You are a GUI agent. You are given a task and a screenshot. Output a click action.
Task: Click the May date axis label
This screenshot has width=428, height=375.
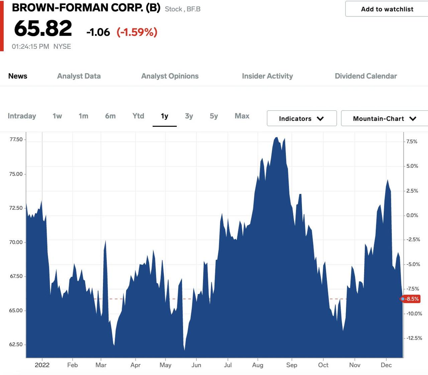click(x=166, y=365)
